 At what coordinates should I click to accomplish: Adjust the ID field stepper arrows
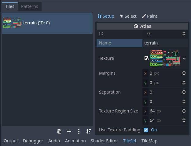point(184,34)
